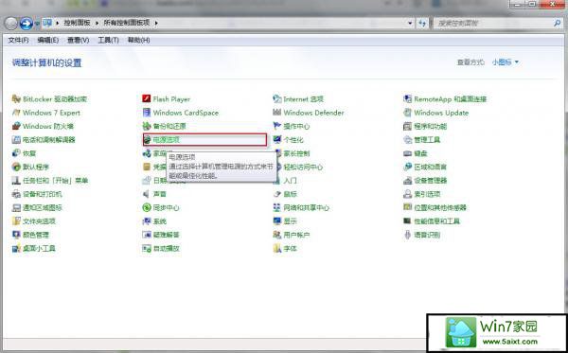Open 系统 control panel item

click(154, 221)
